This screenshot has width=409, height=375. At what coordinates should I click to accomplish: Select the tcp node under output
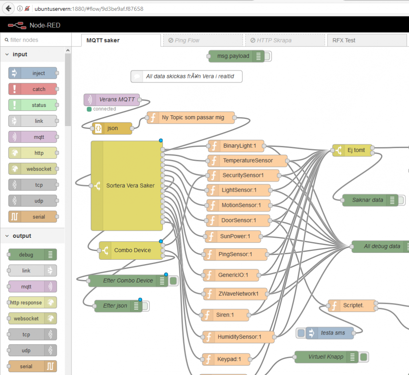(33, 334)
